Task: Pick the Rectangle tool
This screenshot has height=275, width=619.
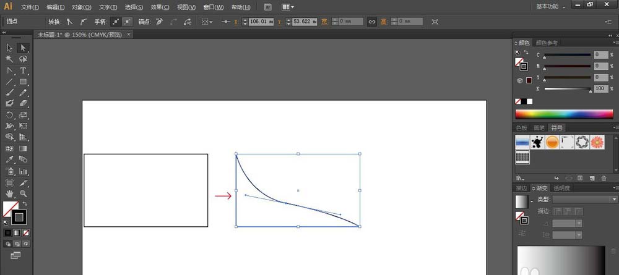Action: click(23, 82)
